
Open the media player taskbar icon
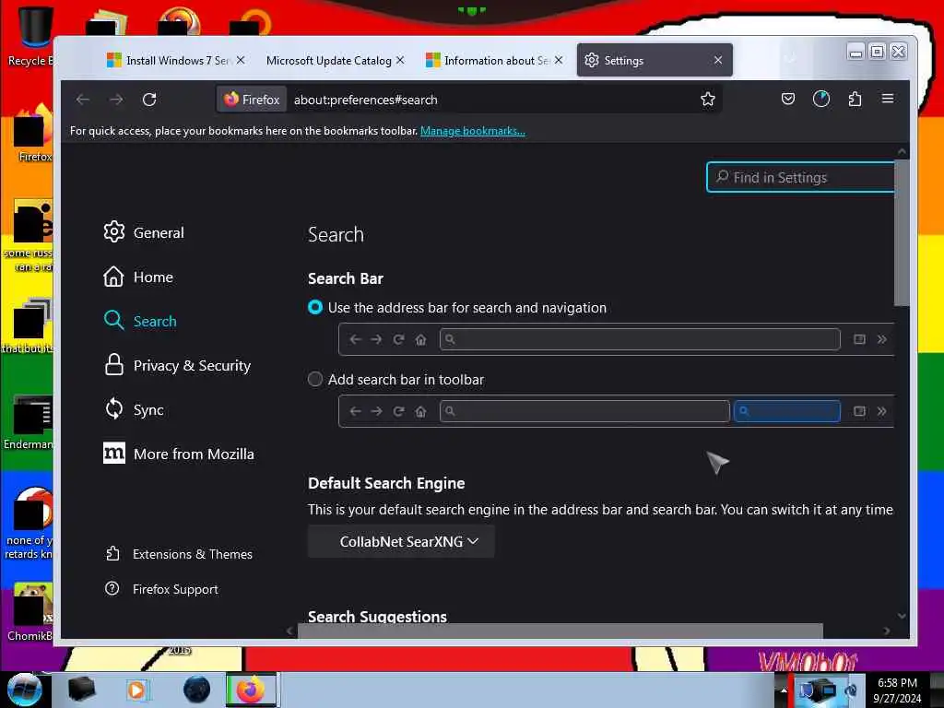click(x=137, y=690)
